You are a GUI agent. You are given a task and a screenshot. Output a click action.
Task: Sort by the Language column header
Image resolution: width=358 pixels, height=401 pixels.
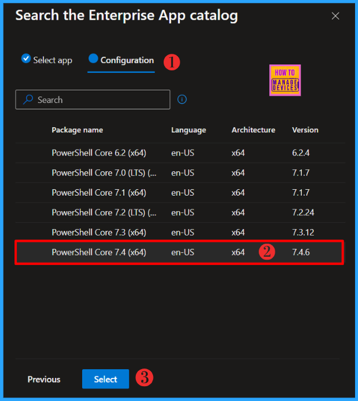188,130
